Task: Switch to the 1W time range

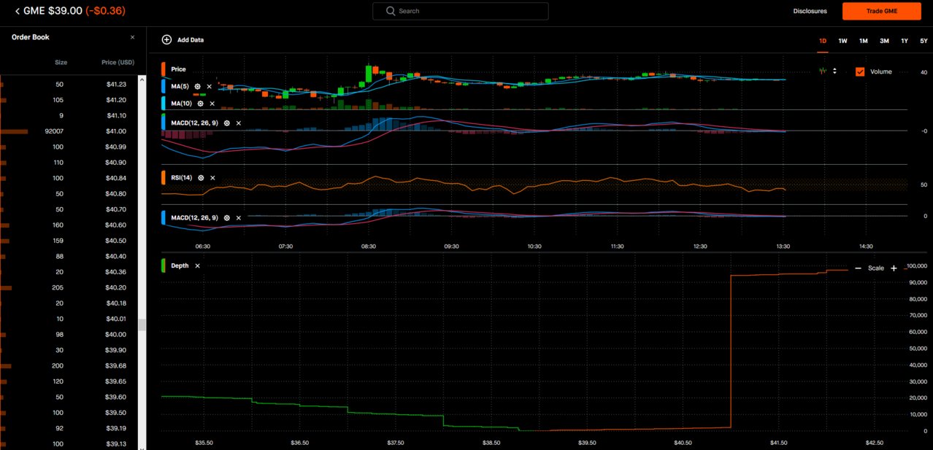Action: 842,41
